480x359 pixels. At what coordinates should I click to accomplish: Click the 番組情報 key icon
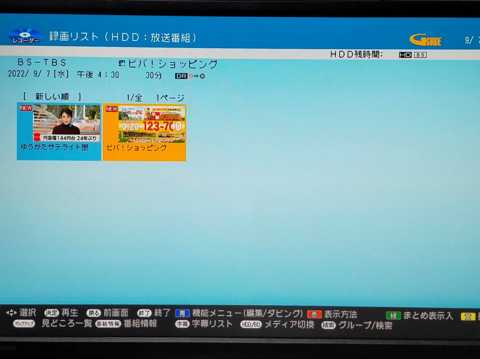(x=108, y=324)
